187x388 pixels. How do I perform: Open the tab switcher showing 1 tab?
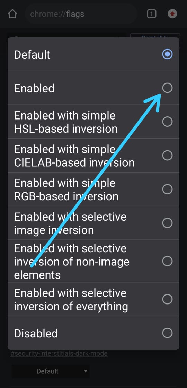[x=151, y=14]
